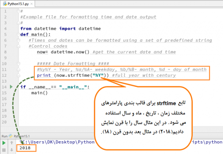Click the "__main__" string on line 14
Screen dimensions: 223x154
point(73,87)
